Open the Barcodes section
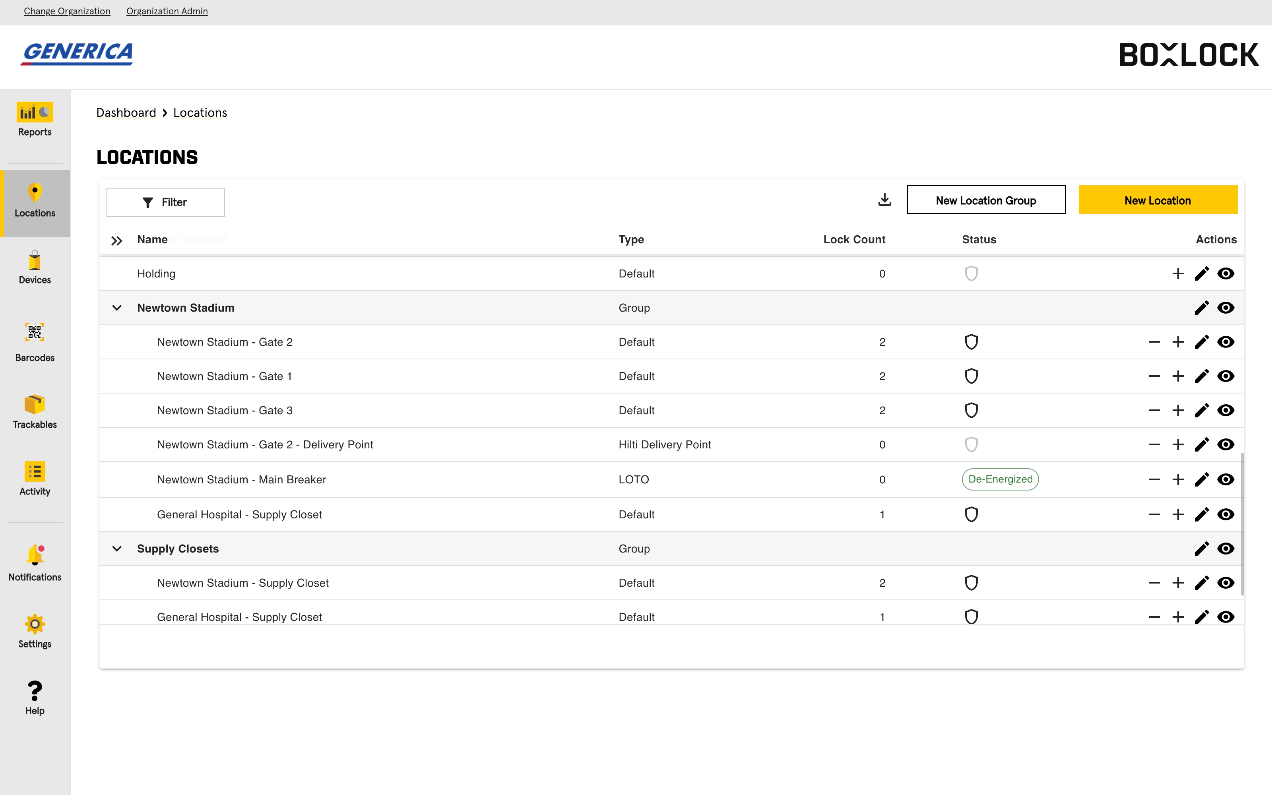1272x795 pixels. tap(35, 342)
